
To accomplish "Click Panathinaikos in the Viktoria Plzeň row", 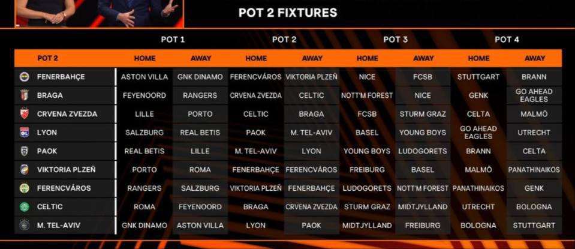I will [534, 170].
